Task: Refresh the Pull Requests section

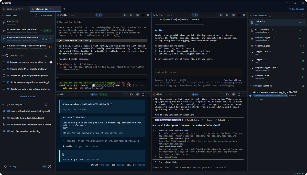Action: click(x=46, y=104)
